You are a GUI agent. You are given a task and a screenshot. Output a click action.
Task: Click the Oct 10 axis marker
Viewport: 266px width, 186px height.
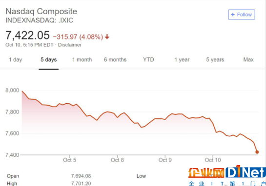213,160
